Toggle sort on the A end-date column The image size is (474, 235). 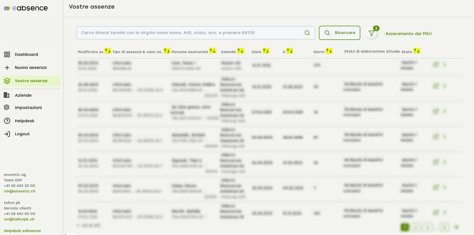pyautogui.click(x=290, y=51)
